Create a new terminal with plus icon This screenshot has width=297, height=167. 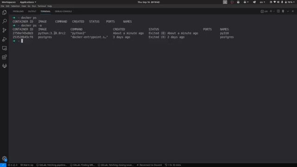pyautogui.click(x=271, y=11)
